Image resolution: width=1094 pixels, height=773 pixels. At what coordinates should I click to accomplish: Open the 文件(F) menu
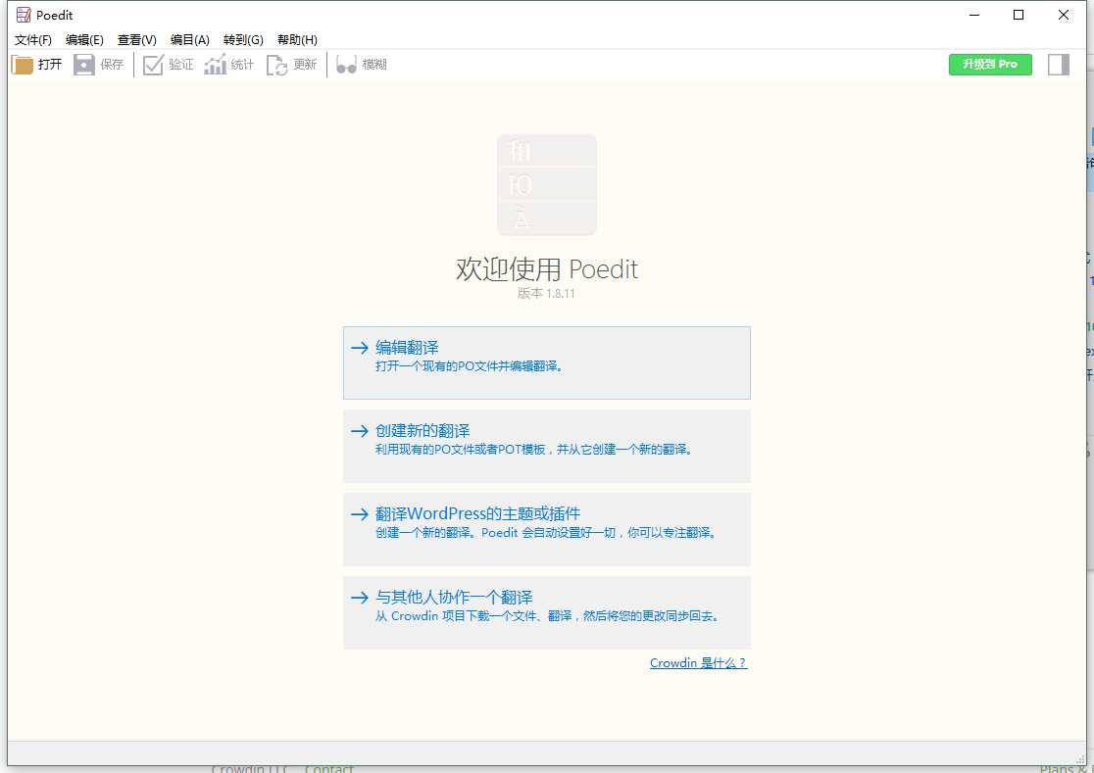[32, 40]
